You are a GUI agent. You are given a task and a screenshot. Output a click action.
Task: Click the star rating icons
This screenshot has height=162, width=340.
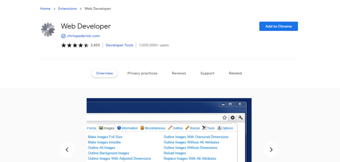pyautogui.click(x=75, y=45)
